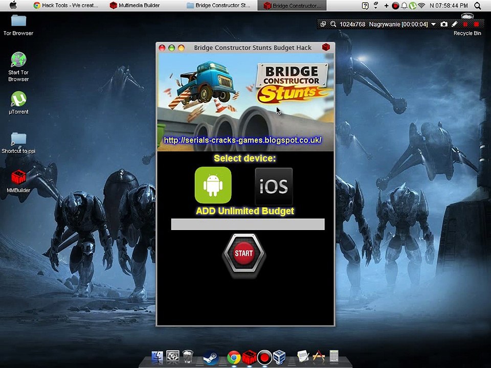The width and height of the screenshot is (491, 368).
Task: Select the recorder pencil draw tool
Action: click(x=455, y=24)
